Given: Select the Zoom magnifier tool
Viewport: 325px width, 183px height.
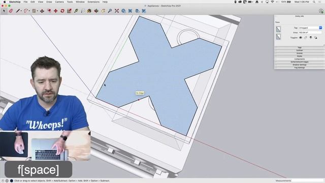Looking at the screenshot, I should pyautogui.click(x=110, y=11).
